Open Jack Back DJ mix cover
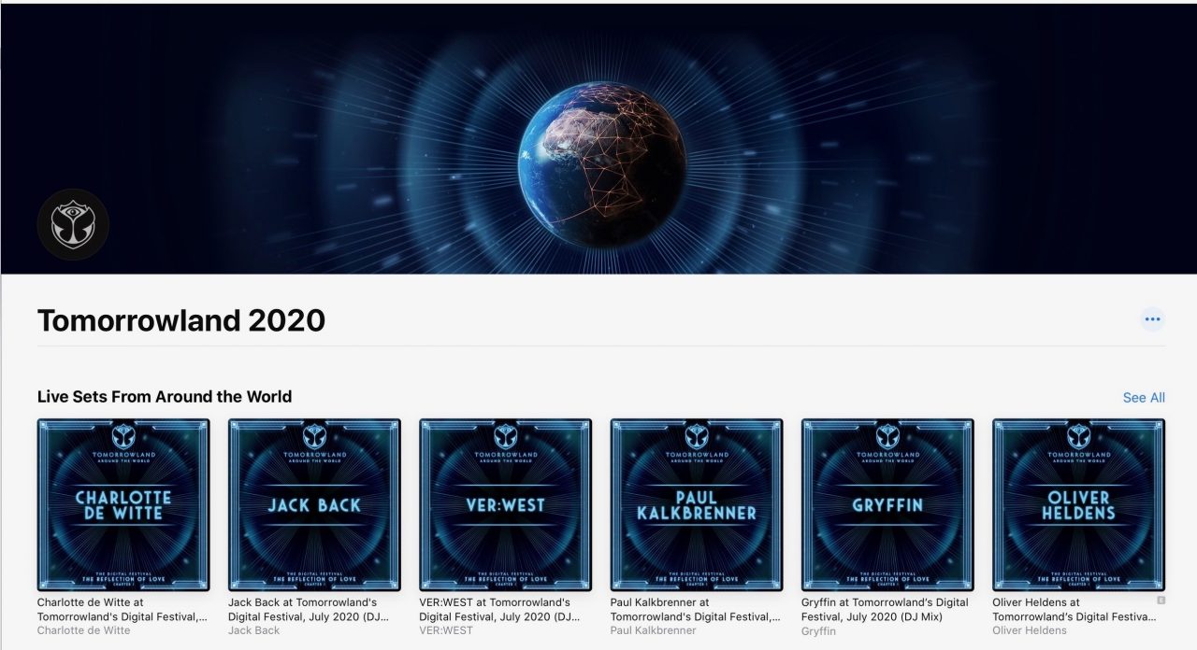The width and height of the screenshot is (1197, 650). coord(314,504)
